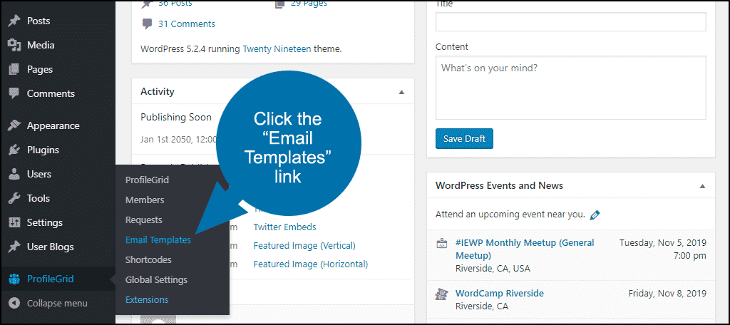Open Global Settings submenu item
Screen dimensions: 730x325
(x=156, y=280)
